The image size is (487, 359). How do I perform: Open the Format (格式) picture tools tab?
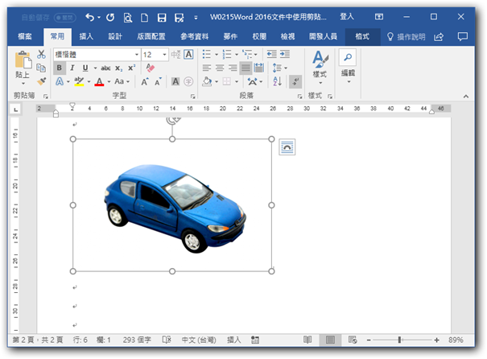pos(362,36)
